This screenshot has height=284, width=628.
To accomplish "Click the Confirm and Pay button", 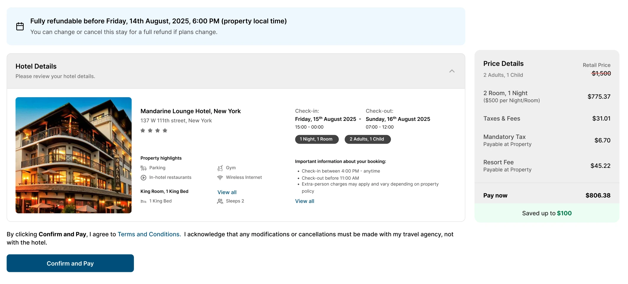I will 70,263.
